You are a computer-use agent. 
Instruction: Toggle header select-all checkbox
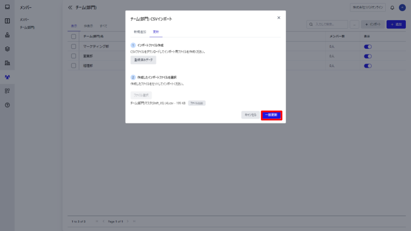click(x=73, y=36)
